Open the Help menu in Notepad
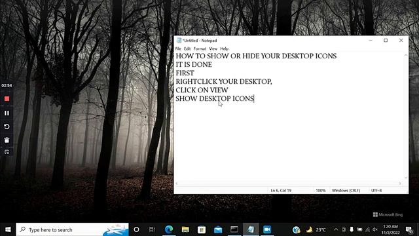Screen dimensions: 419x236 (x=224, y=49)
